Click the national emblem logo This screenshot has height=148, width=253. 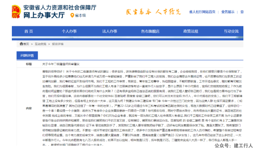point(16,11)
